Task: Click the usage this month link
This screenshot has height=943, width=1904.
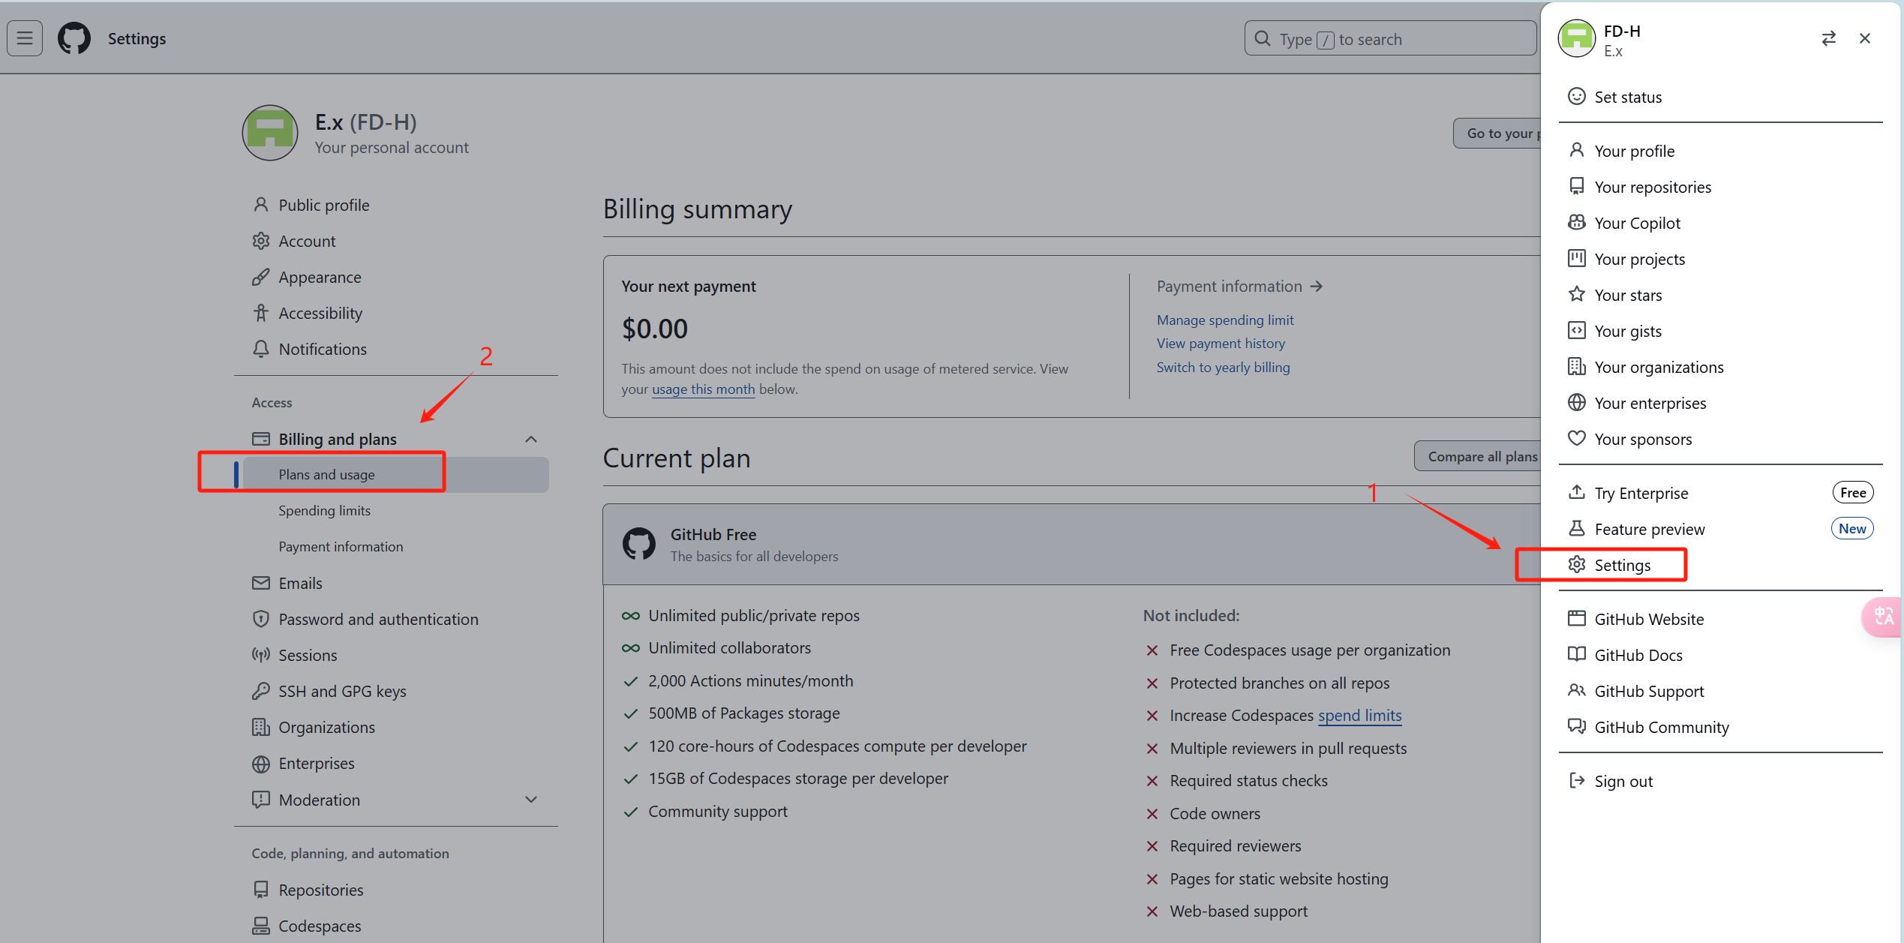Action: tap(703, 389)
